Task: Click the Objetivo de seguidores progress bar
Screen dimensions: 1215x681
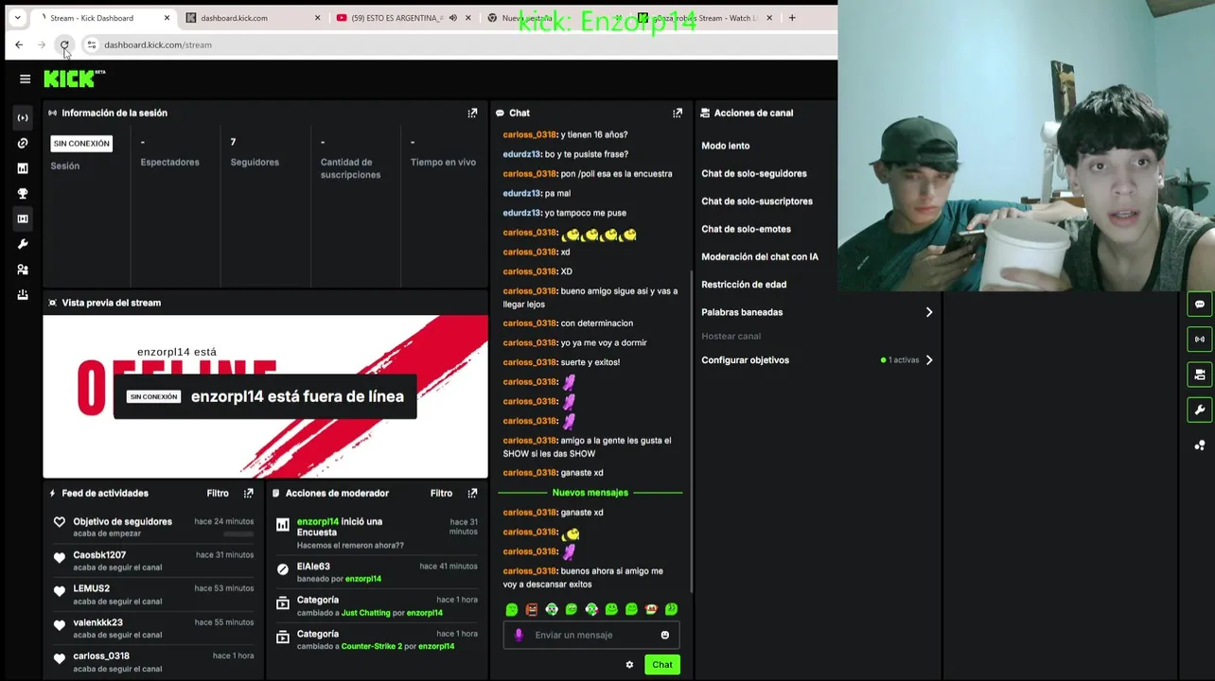Action: (x=238, y=534)
